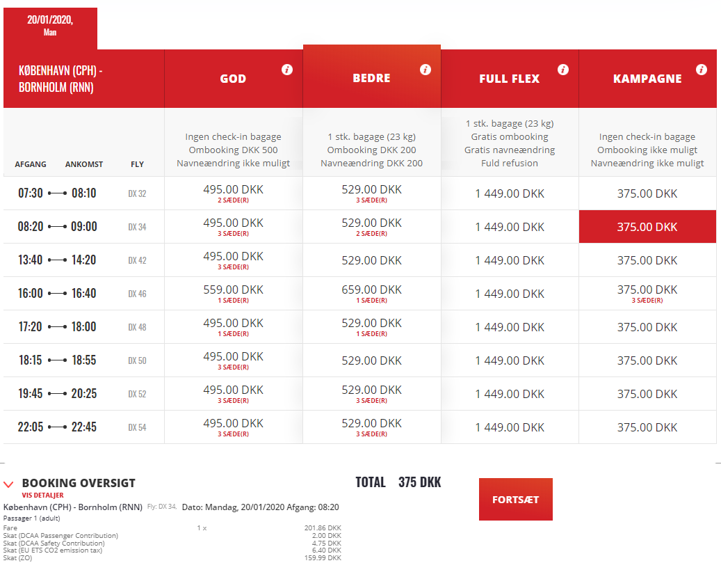Open info icon for BEDRE fare
Image resolution: width=721 pixels, height=563 pixels.
[426, 70]
